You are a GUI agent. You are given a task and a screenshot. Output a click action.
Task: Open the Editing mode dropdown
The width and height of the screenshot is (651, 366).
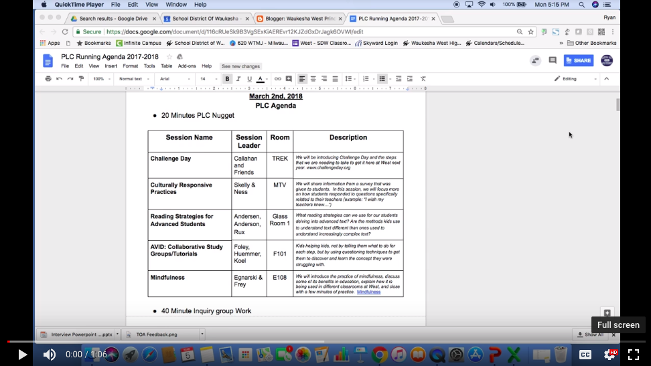[575, 79]
